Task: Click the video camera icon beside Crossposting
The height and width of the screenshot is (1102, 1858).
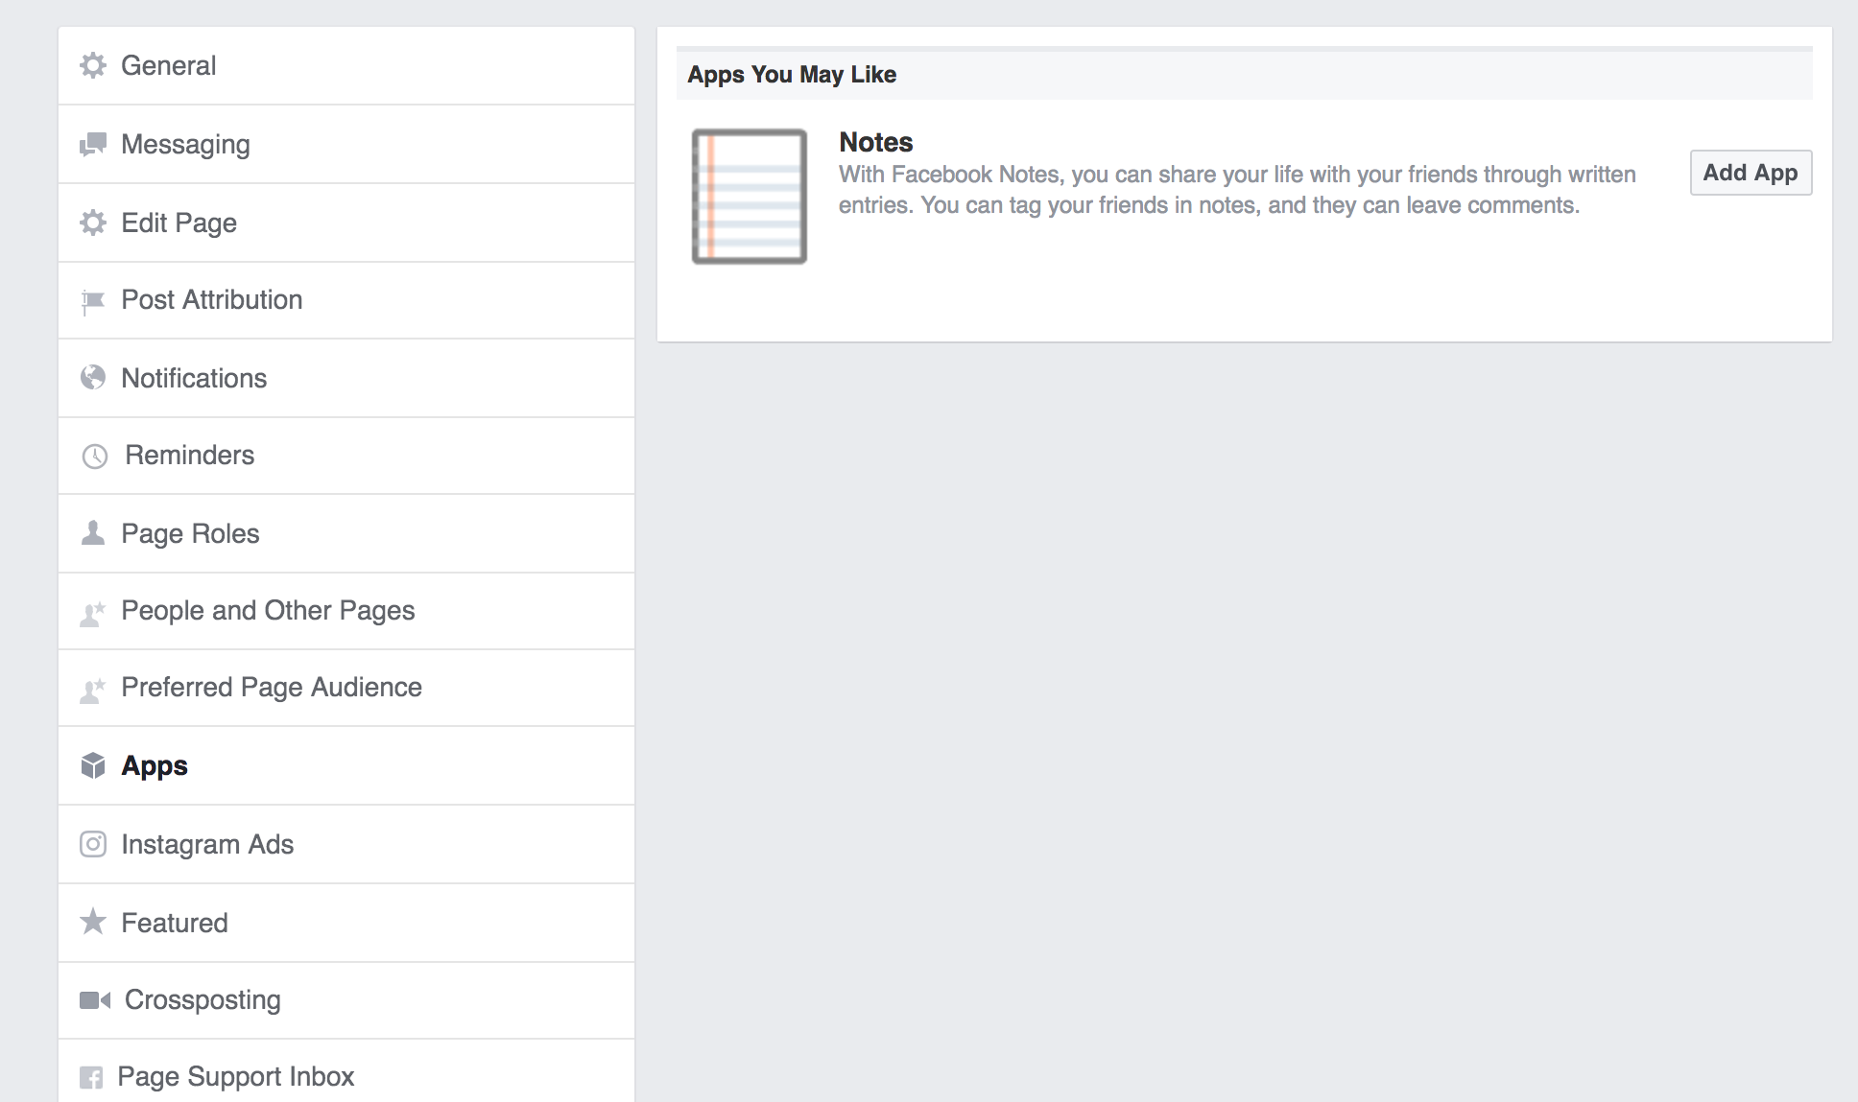Action: pos(95,1000)
